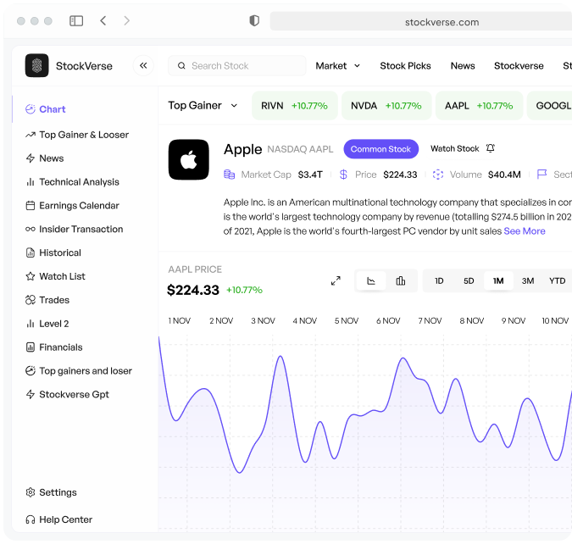Click the privacy shield icon

click(x=254, y=21)
